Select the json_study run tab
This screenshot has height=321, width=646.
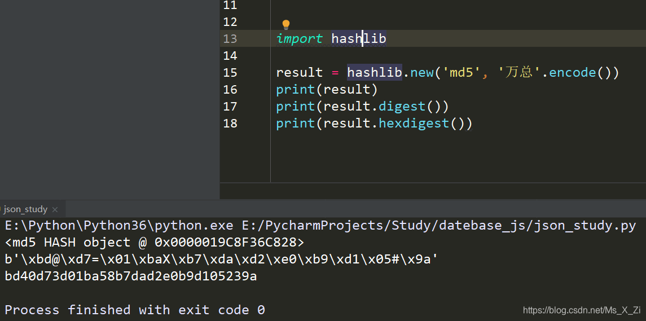(25, 209)
